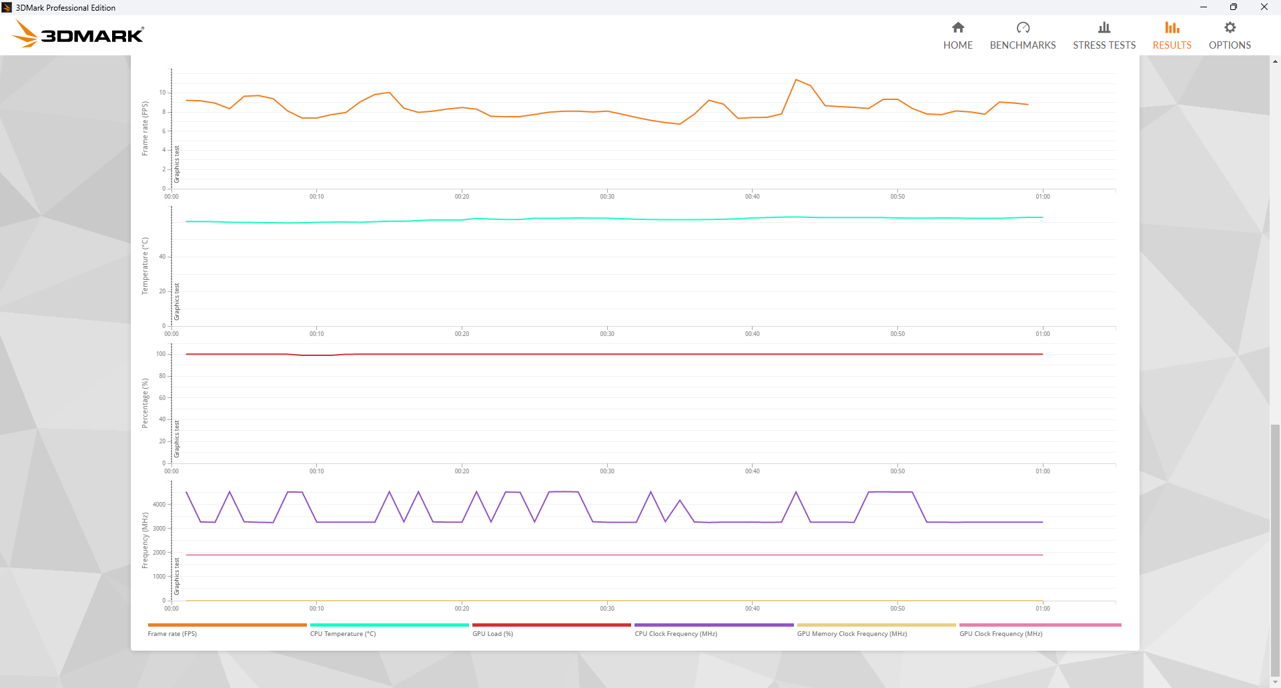Click the frame rate peak near 00:43

pyautogui.click(x=796, y=79)
